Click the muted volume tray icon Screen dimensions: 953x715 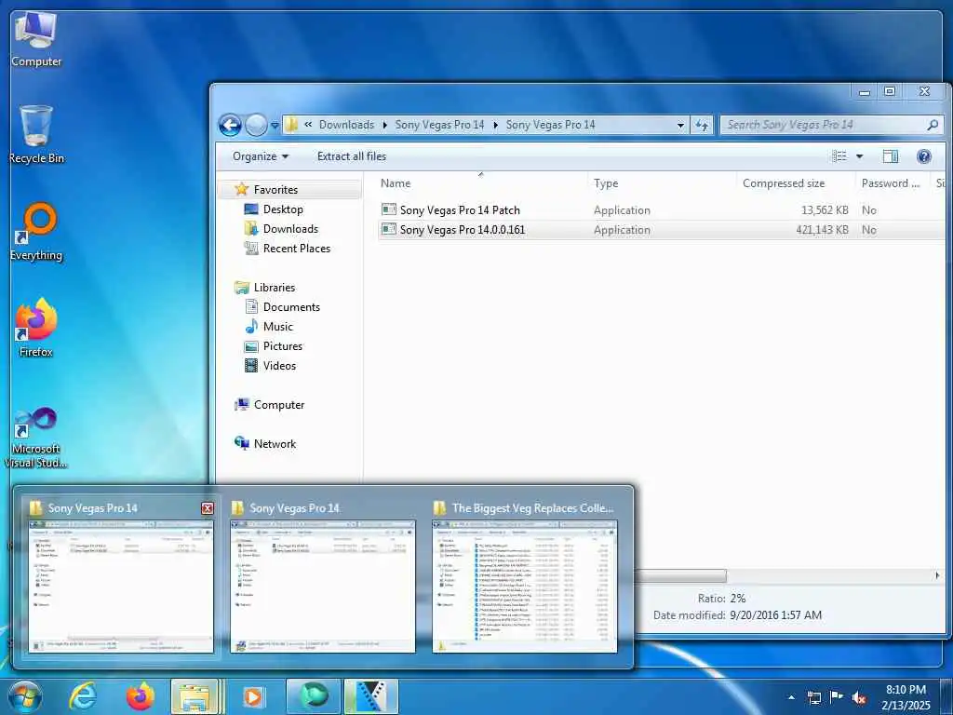(x=859, y=697)
